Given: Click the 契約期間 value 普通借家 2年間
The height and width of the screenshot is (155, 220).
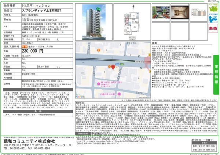Looking at the screenshot, I should point(29,74).
